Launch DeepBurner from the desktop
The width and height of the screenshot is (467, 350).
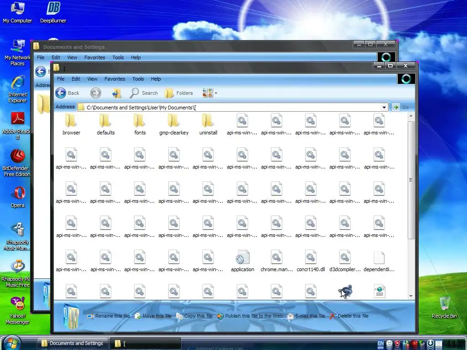click(x=53, y=12)
